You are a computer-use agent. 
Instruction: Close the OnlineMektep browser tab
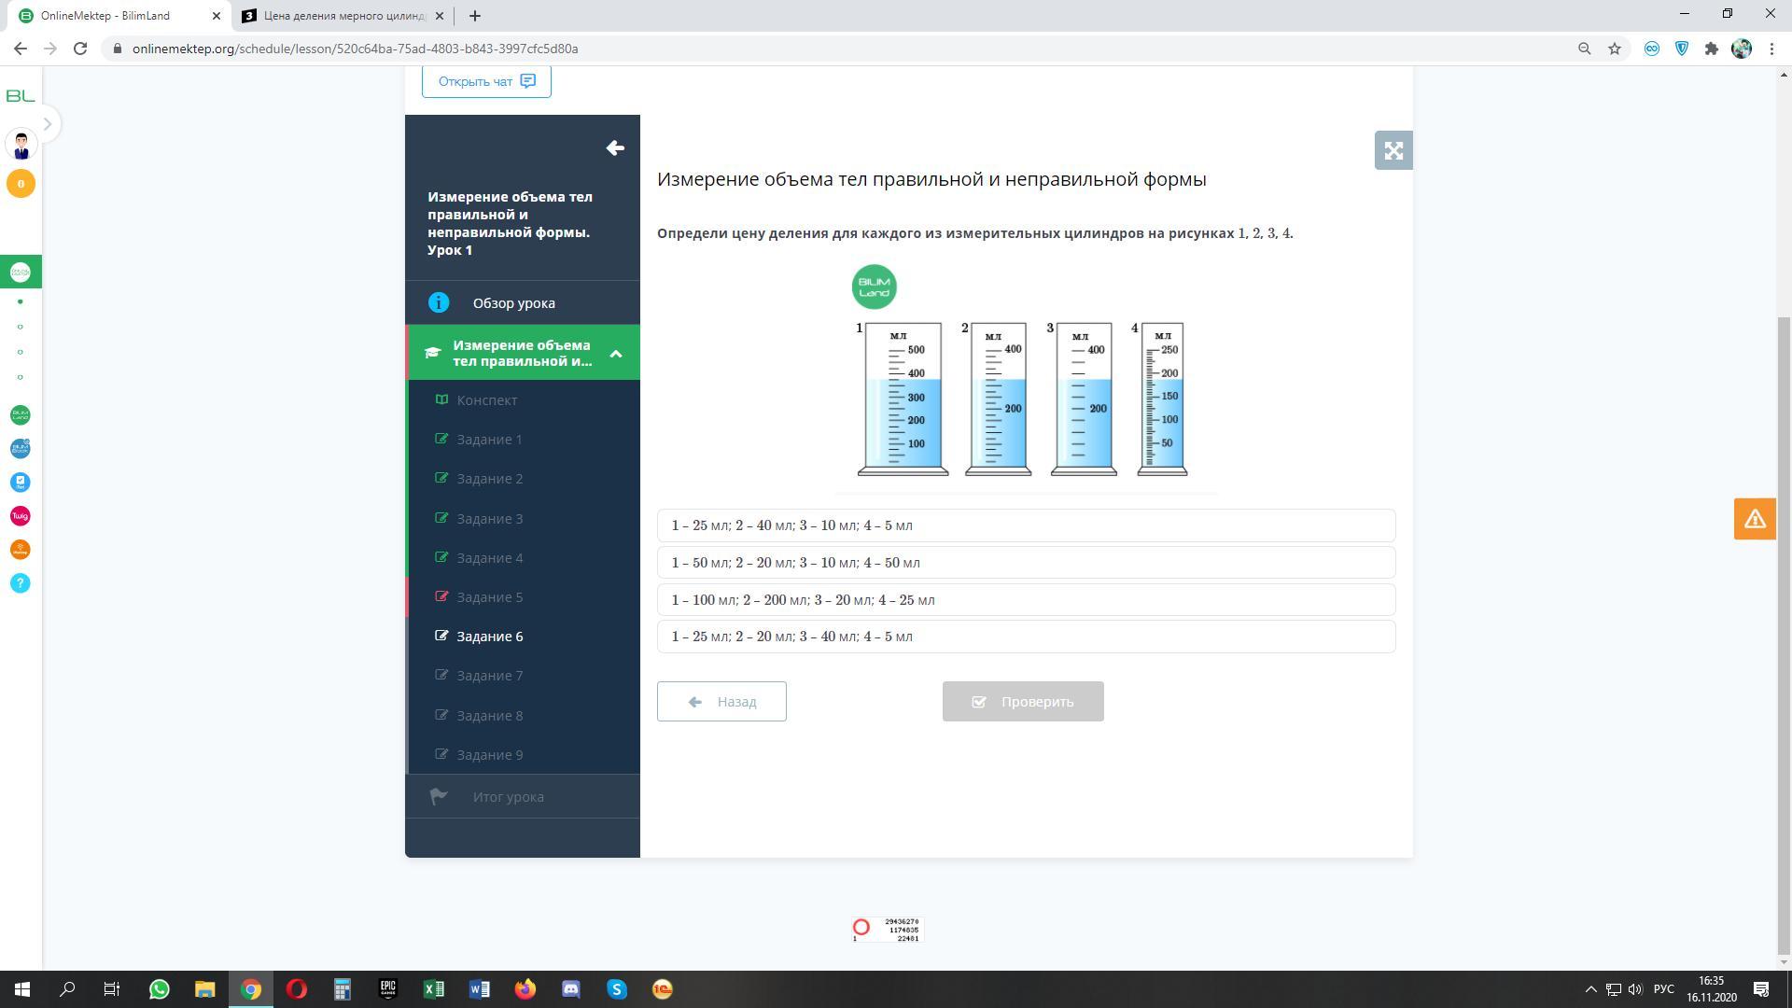tap(217, 16)
